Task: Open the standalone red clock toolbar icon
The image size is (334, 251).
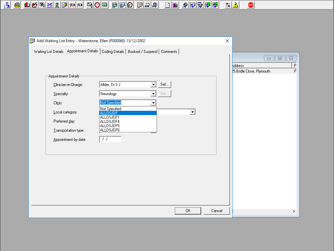Action: (97, 5)
